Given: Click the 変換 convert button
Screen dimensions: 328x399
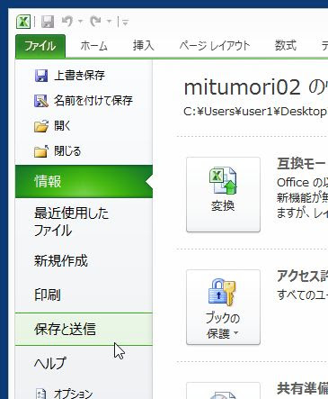Looking at the screenshot, I should pyautogui.click(x=223, y=195).
